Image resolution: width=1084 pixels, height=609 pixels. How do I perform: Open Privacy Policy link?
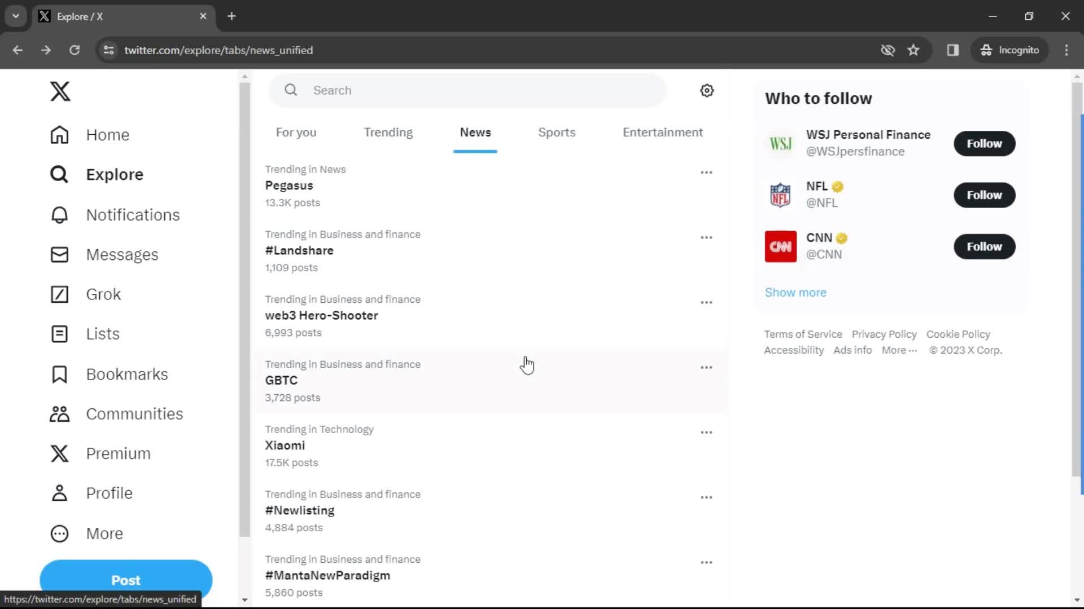pos(884,334)
